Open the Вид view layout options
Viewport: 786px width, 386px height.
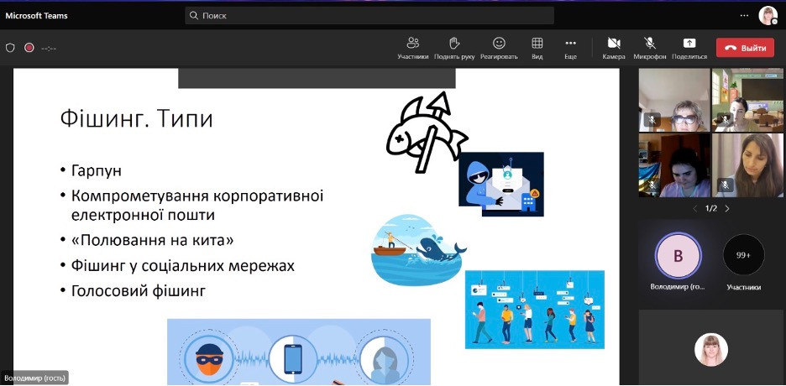click(x=537, y=48)
